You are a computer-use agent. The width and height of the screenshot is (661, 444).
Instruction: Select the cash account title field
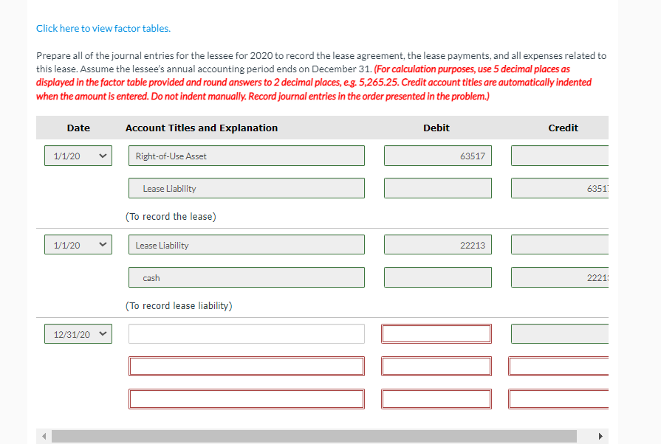tap(246, 277)
